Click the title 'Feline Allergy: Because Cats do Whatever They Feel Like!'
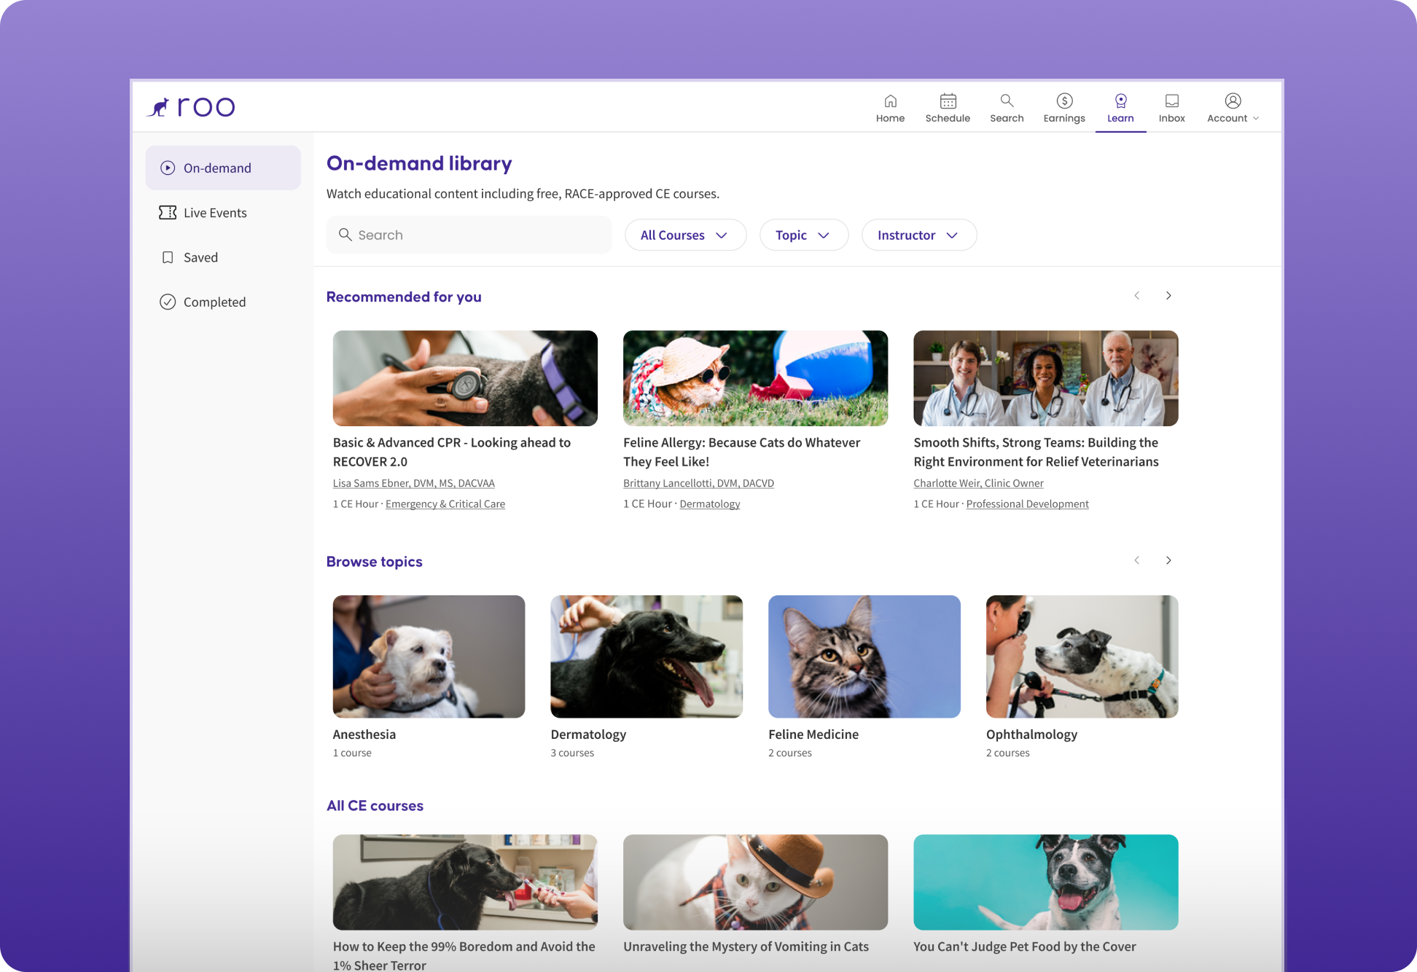Screen dimensions: 1417x972 pos(742,452)
